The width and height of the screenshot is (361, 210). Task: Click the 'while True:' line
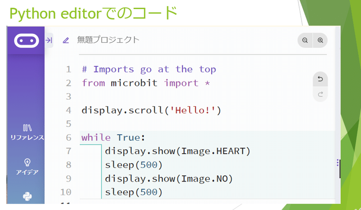pos(114,137)
